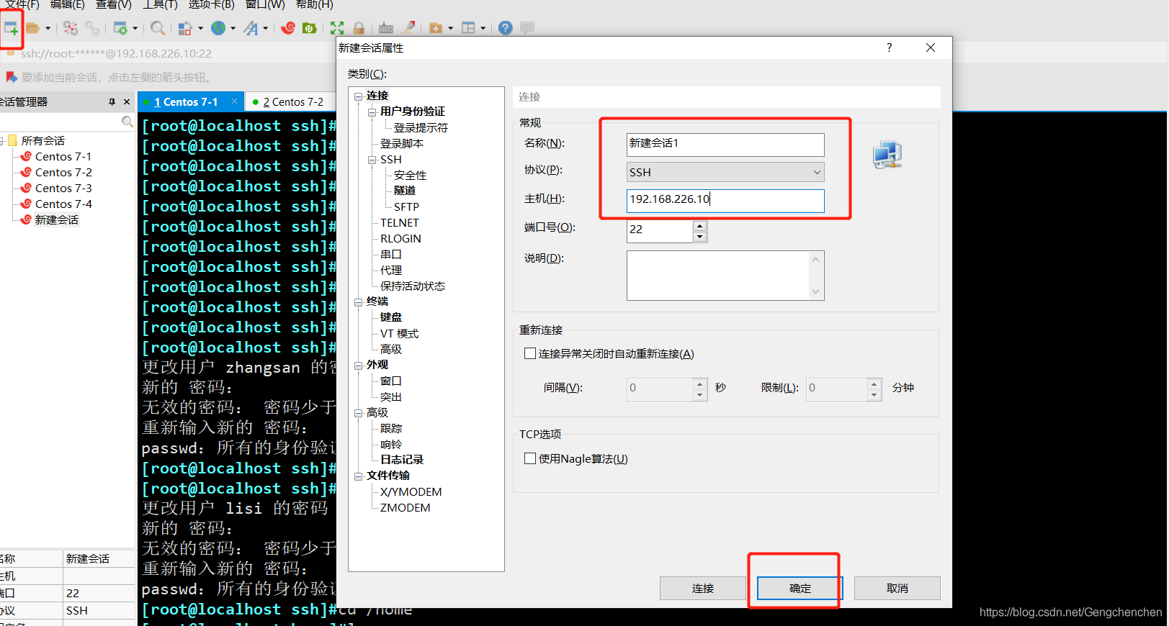Open the 查看(V) menu
1169x626 pixels.
point(114,4)
